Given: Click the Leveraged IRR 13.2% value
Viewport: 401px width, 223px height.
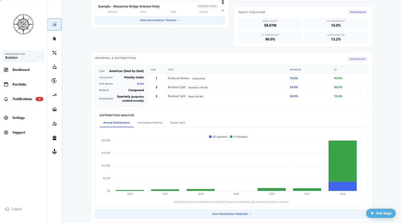Looking at the screenshot, I should pyautogui.click(x=336, y=39).
